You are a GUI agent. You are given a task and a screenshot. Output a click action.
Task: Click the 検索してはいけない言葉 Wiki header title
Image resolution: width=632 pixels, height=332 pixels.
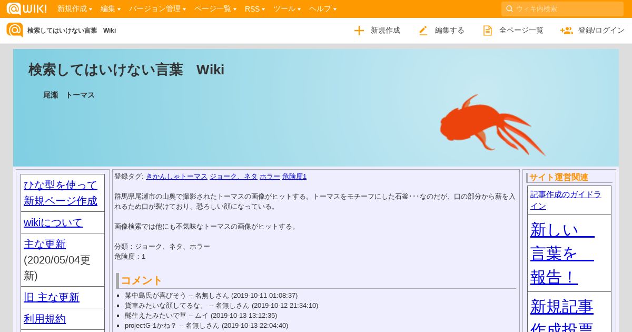coord(126,70)
